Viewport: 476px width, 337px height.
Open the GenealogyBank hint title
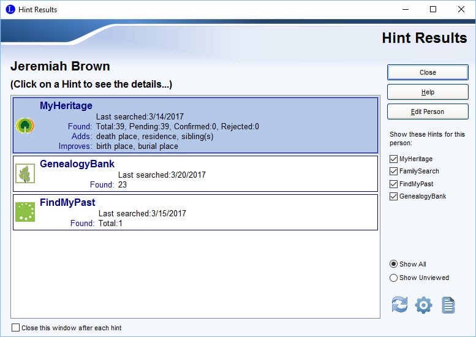77,164
